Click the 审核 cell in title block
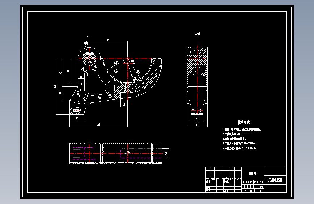The image size is (314, 204). (x=208, y=188)
